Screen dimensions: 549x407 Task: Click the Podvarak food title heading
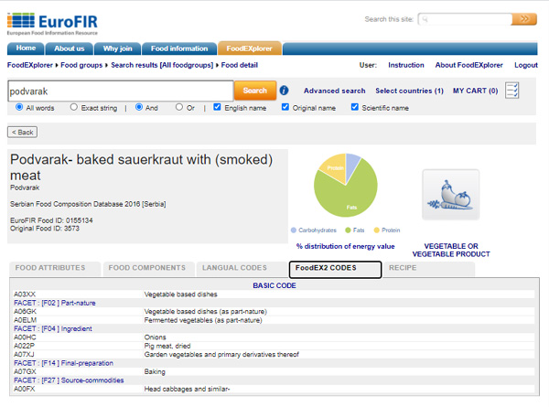pyautogui.click(x=142, y=167)
